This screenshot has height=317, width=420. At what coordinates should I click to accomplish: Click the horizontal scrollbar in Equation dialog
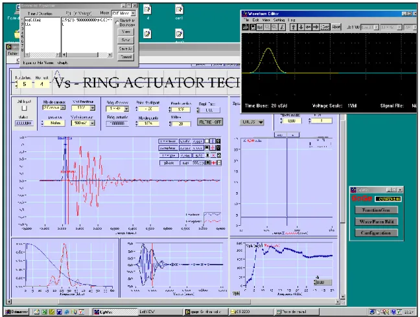pyautogui.click(x=87, y=54)
